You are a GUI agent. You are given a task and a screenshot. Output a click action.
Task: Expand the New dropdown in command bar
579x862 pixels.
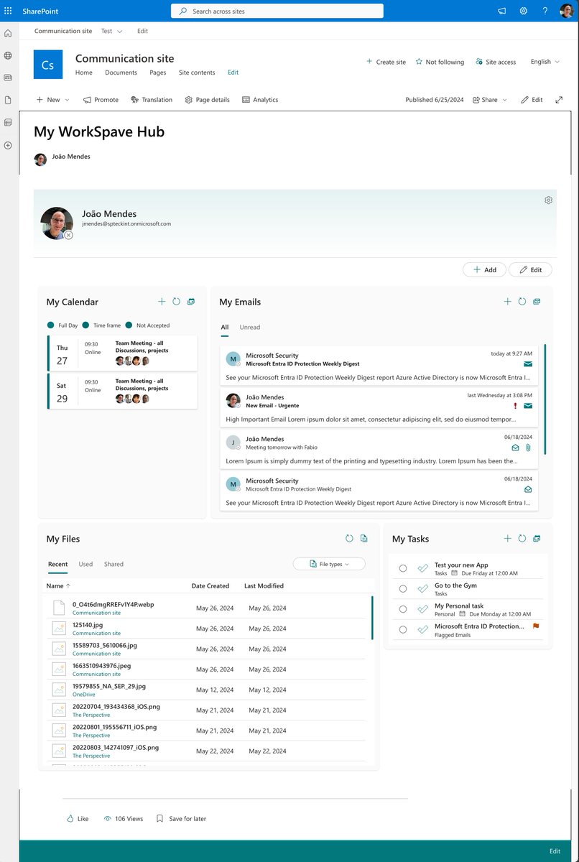click(x=53, y=100)
